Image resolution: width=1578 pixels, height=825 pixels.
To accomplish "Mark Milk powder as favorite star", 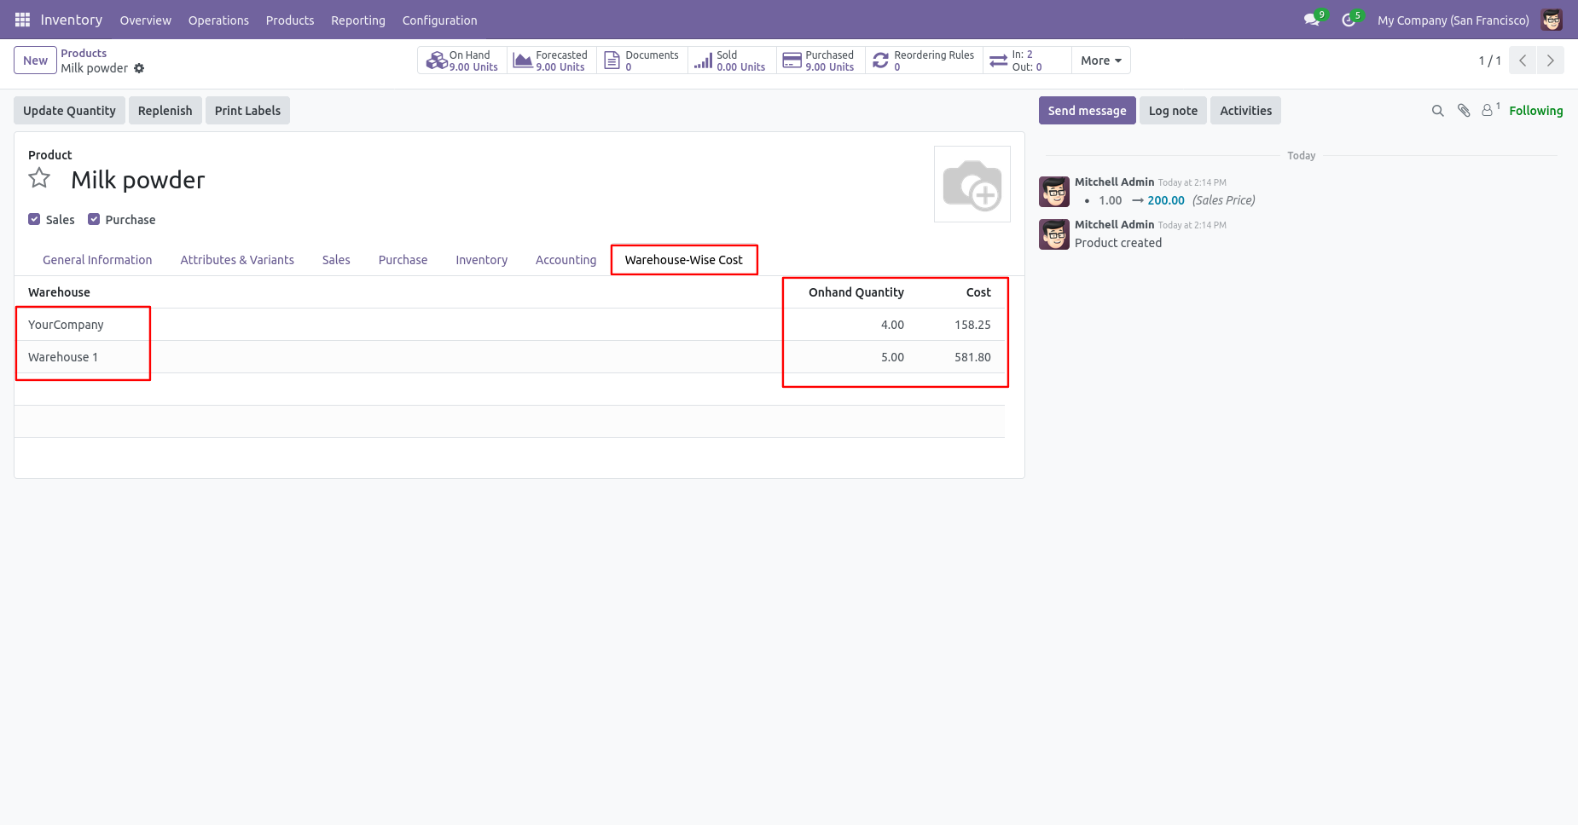I will pos(39,178).
